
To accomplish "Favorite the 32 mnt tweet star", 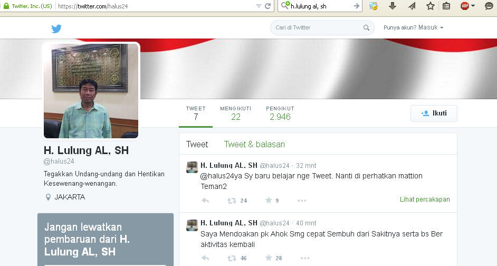I will pos(269,200).
